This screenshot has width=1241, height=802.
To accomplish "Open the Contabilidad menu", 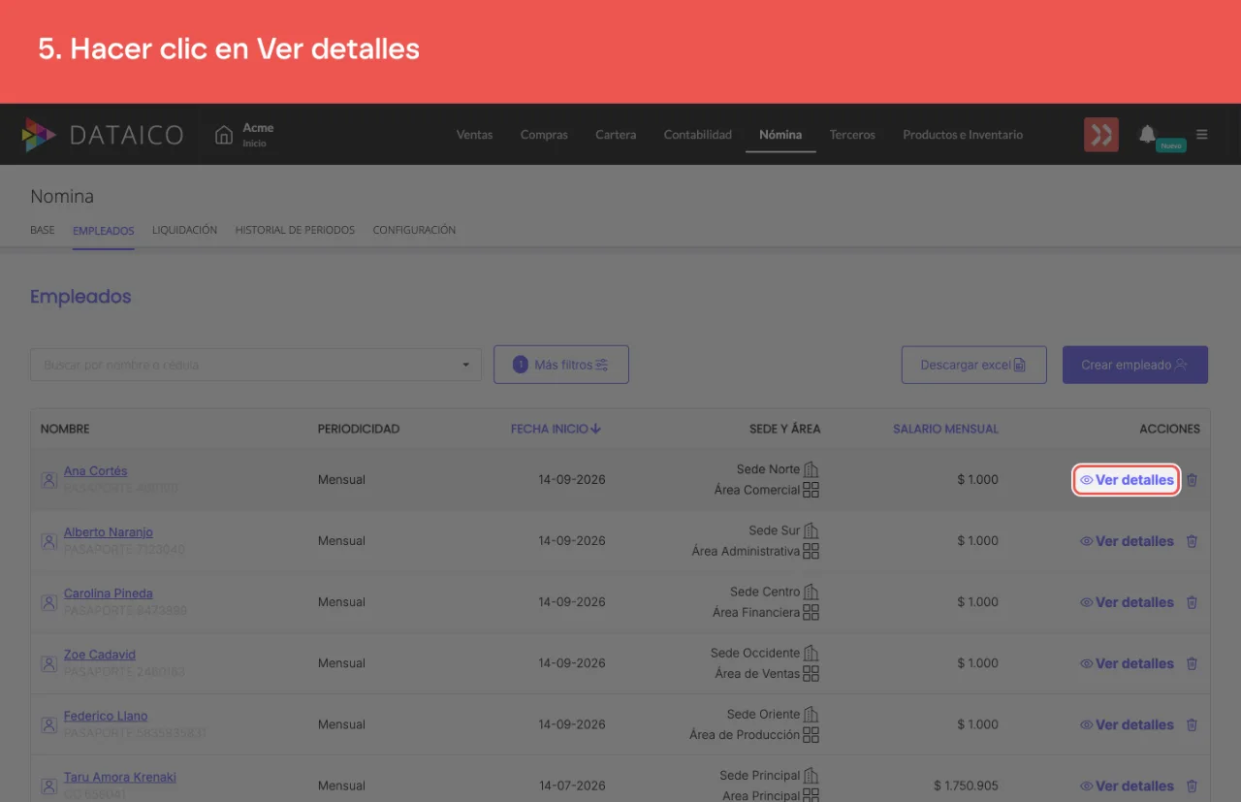I will (x=698, y=135).
